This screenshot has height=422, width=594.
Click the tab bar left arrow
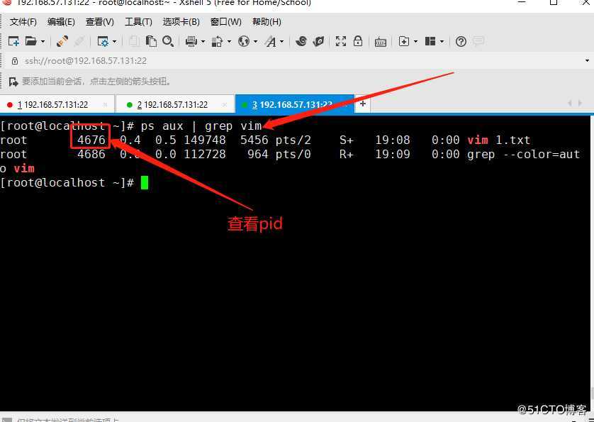coord(570,103)
